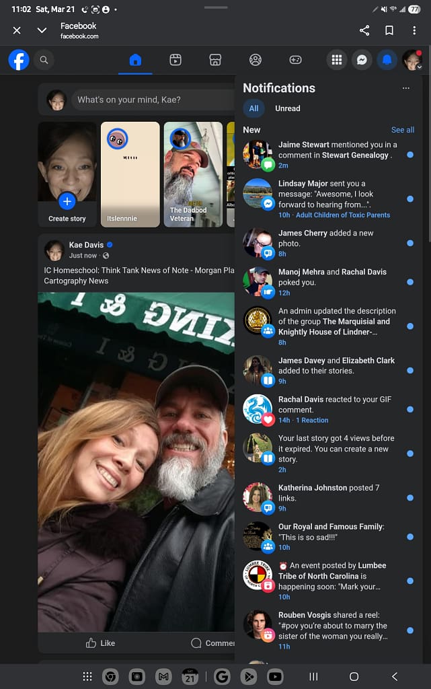The width and height of the screenshot is (431, 689).
Task: Open the Marketplace storefront icon
Action: tap(215, 60)
